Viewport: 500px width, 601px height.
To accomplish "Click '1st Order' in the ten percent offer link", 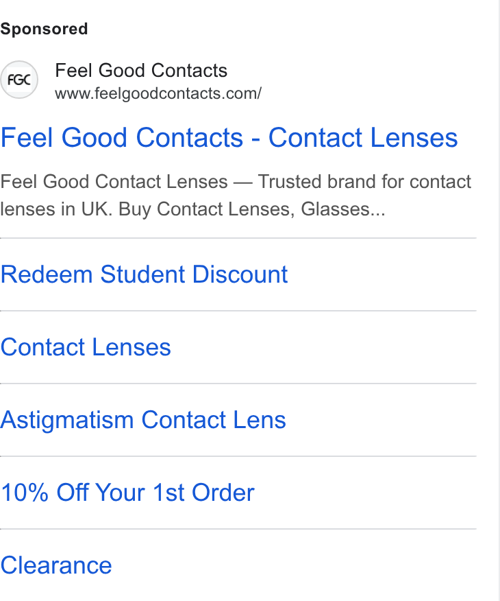I will click(203, 493).
